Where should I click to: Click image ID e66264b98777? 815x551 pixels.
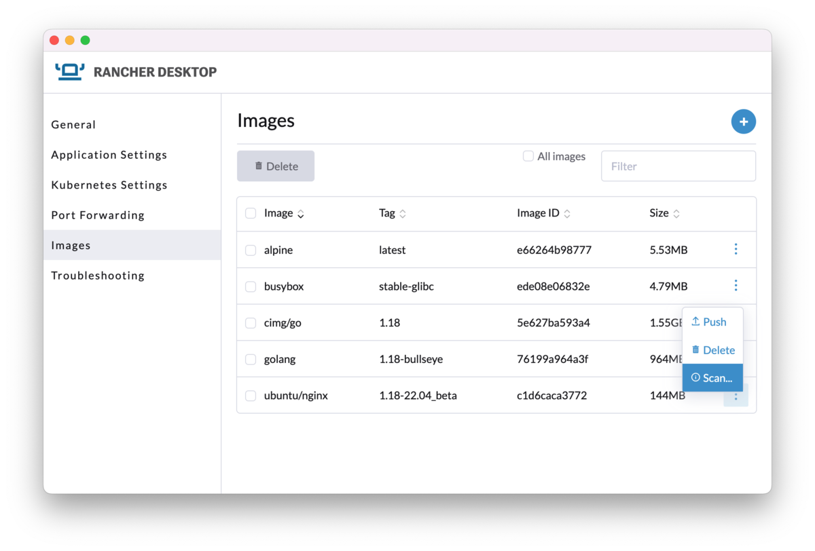click(554, 250)
